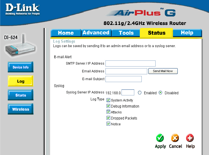This screenshot has width=209, height=155.
Task: Click the Cancel text label
Action: (176, 146)
